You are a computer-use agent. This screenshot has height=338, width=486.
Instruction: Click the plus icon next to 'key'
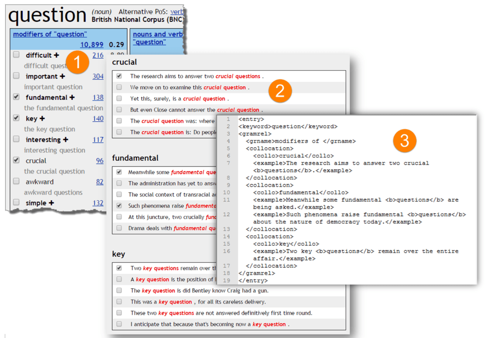coord(42,119)
